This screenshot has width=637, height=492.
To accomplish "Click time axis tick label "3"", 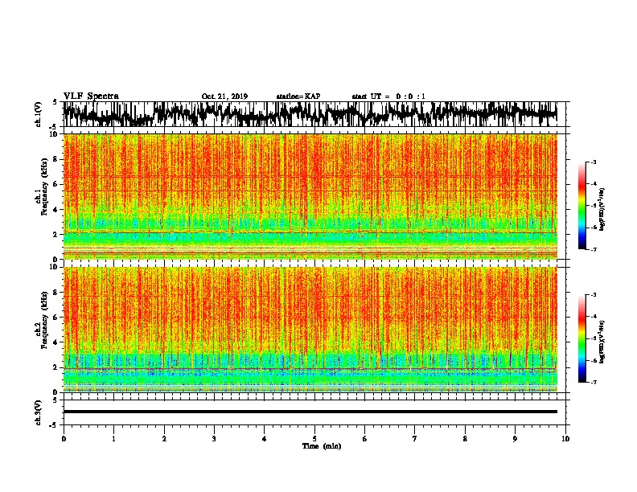I will [x=214, y=439].
